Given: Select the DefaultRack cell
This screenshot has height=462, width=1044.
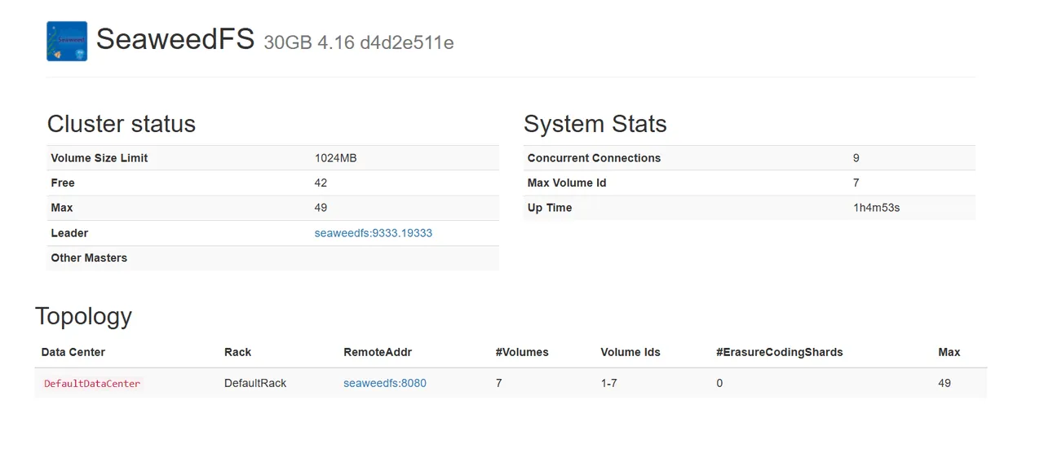Looking at the screenshot, I should [255, 383].
